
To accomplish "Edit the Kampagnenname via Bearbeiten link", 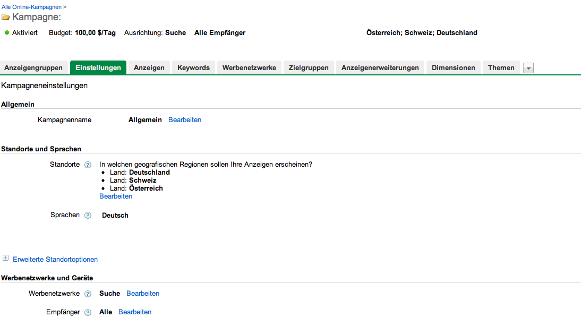I will tap(185, 120).
